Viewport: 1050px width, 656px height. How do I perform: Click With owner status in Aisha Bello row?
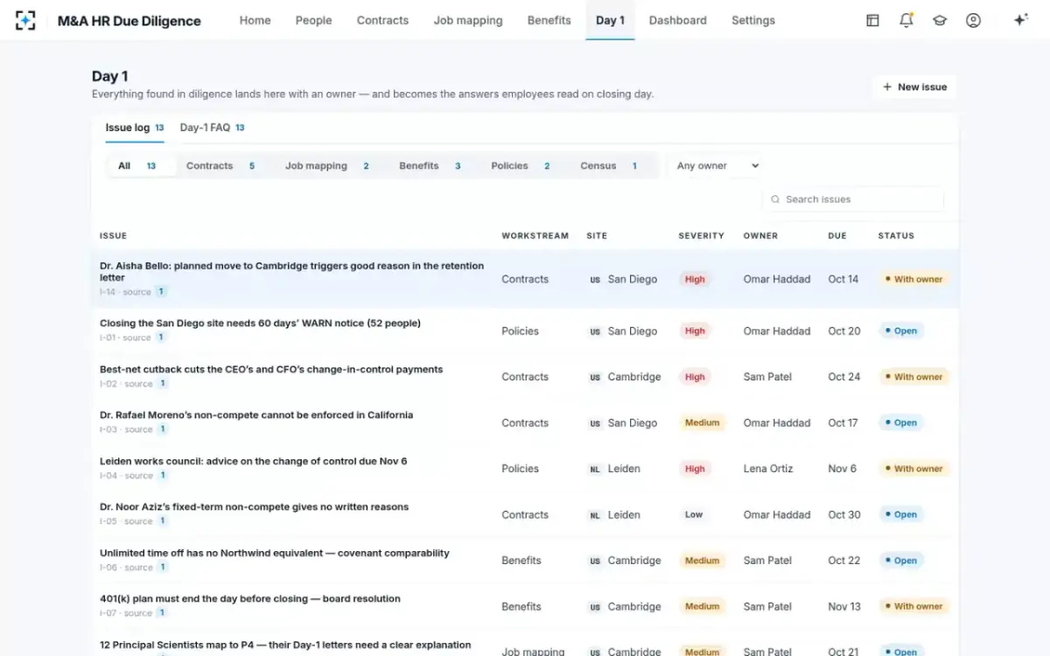coord(913,279)
